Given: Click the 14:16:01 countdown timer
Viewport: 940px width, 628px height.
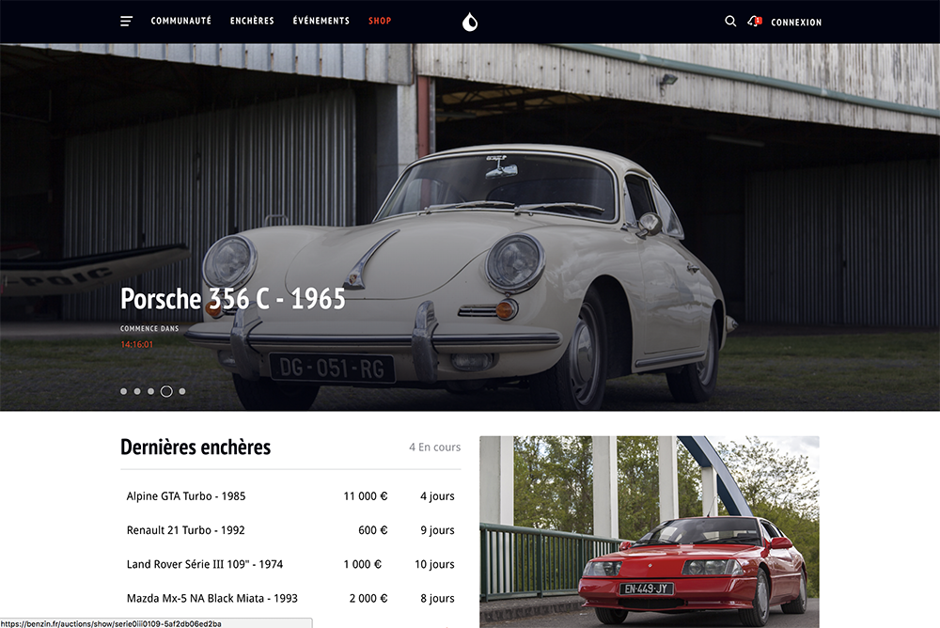Looking at the screenshot, I should (136, 344).
